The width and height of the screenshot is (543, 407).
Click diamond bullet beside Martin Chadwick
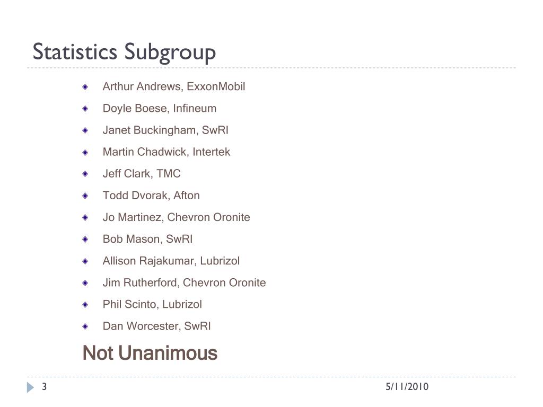click(85, 152)
